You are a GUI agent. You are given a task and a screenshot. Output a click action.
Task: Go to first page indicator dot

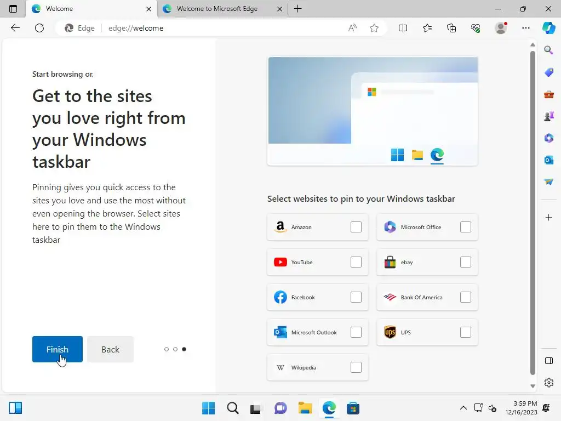coord(167,349)
